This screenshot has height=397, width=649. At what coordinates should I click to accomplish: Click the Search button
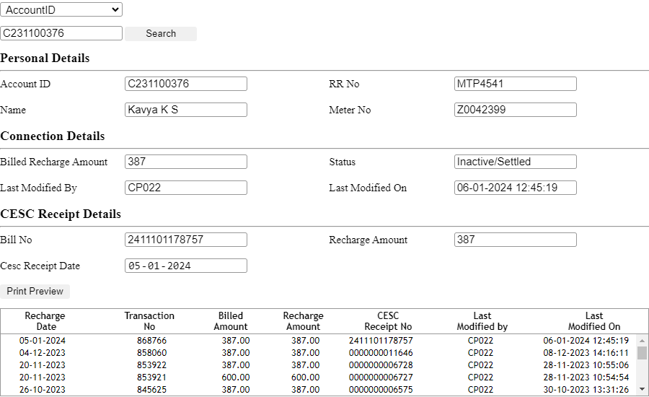coord(161,34)
